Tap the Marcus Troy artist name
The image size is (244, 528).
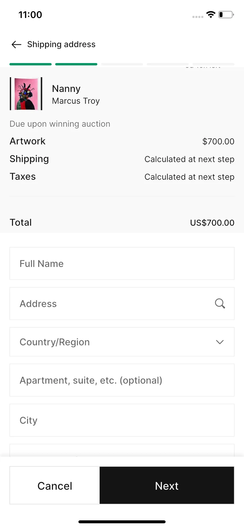click(x=76, y=101)
